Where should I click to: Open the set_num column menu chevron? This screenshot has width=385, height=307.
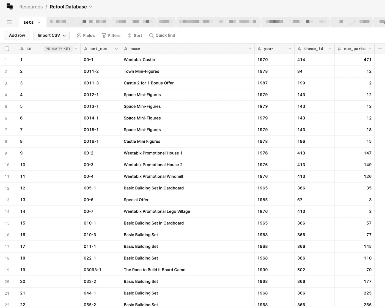116,49
